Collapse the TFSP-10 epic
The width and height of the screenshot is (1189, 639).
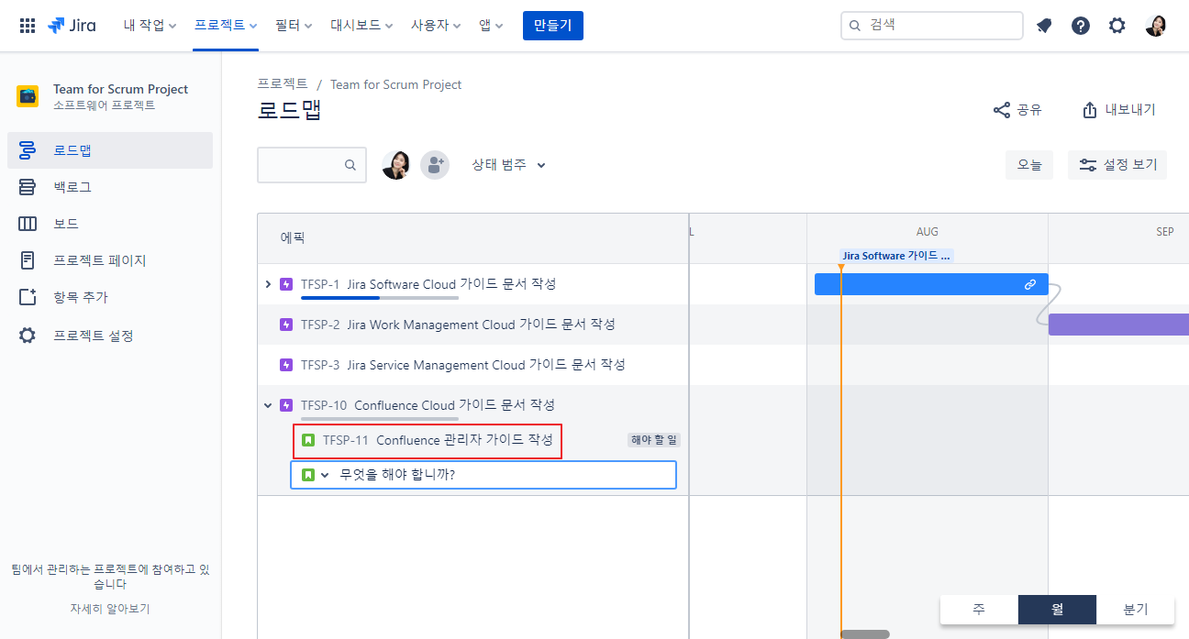(268, 405)
